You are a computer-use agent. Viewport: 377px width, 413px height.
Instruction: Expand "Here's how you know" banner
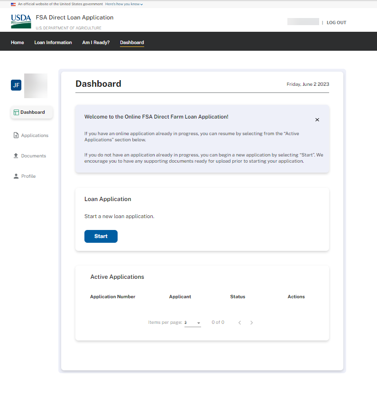tap(124, 4)
